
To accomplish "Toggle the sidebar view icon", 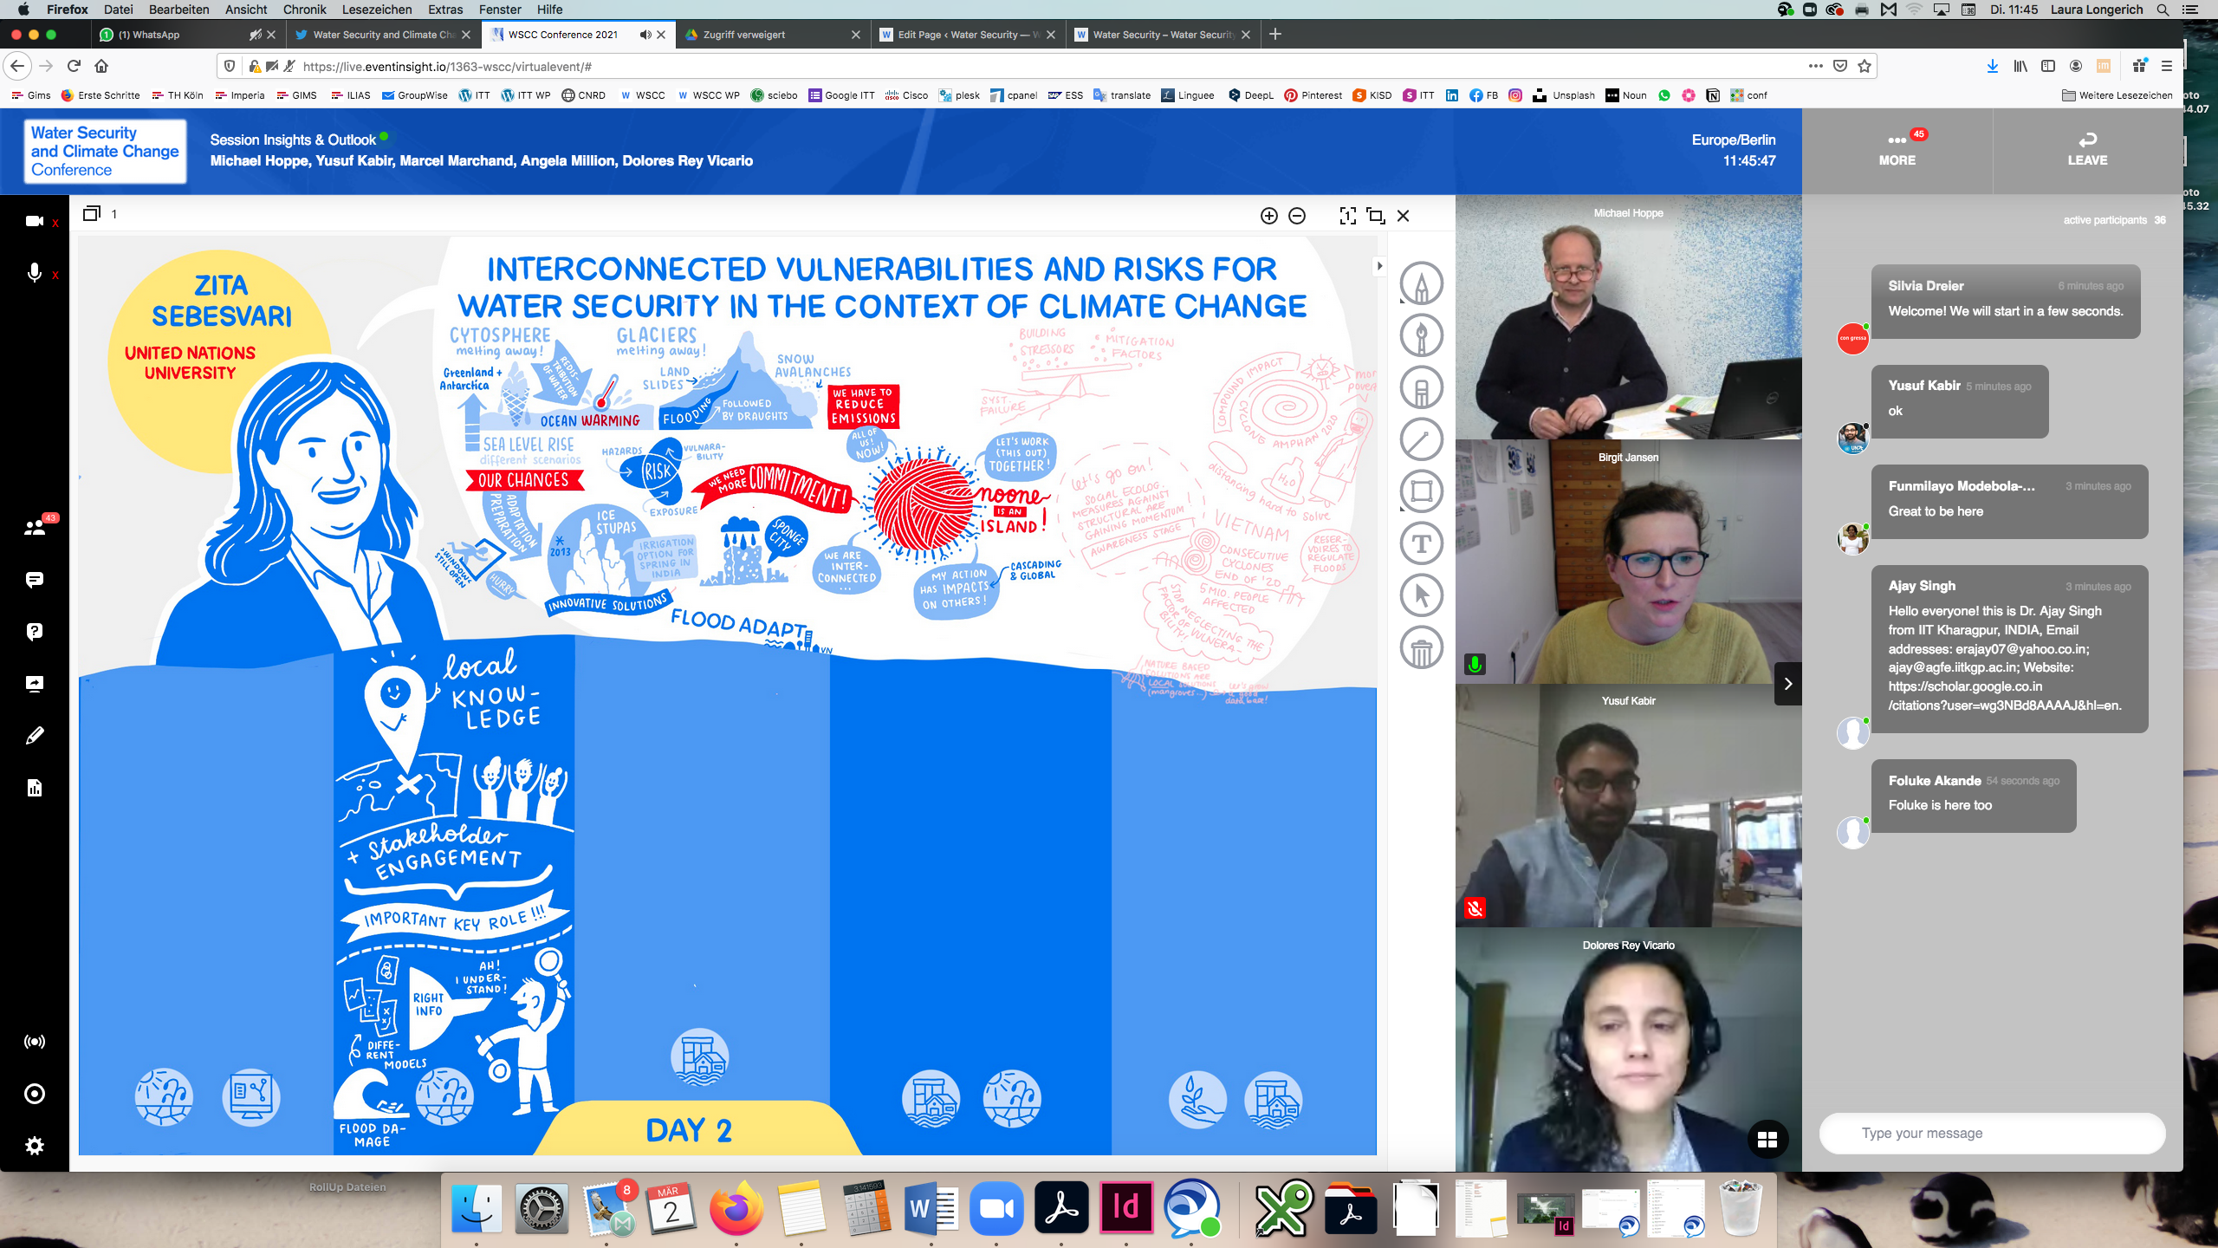I will click(x=2048, y=66).
